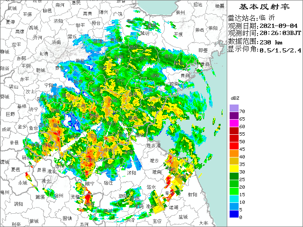The image size is (303, 227).
Task: Choose the 20 dBZ green legend swatch
Action: [x=234, y=184]
